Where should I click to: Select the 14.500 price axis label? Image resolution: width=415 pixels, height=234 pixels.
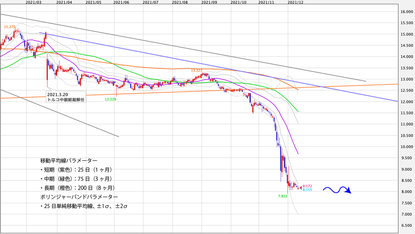click(407, 45)
